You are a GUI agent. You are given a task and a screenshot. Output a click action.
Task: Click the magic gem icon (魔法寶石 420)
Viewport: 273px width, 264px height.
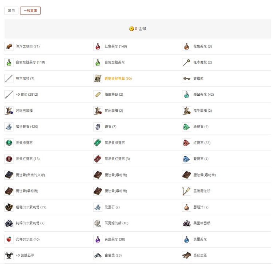(9, 127)
